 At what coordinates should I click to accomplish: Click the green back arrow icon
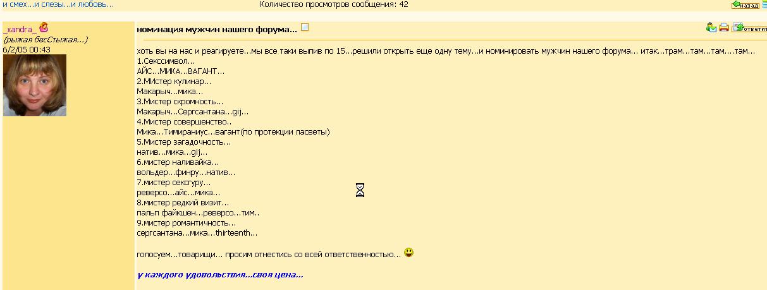click(736, 5)
